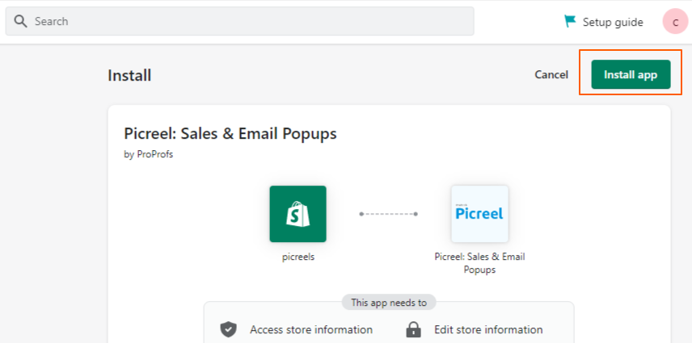Image resolution: width=692 pixels, height=343 pixels.
Task: Click the padlock icon for edit permission
Action: [x=413, y=329]
